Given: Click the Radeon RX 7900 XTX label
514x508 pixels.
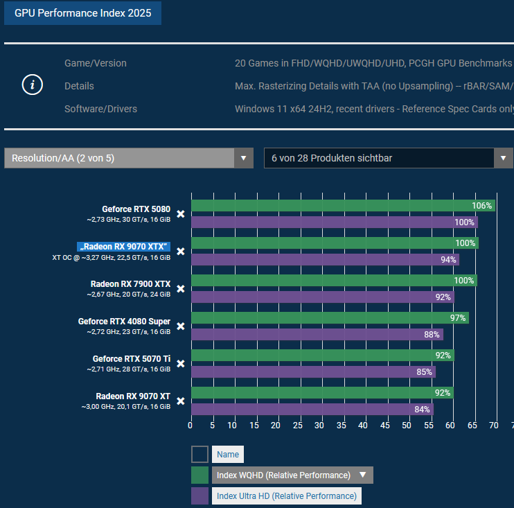Looking at the screenshot, I should pyautogui.click(x=130, y=284).
